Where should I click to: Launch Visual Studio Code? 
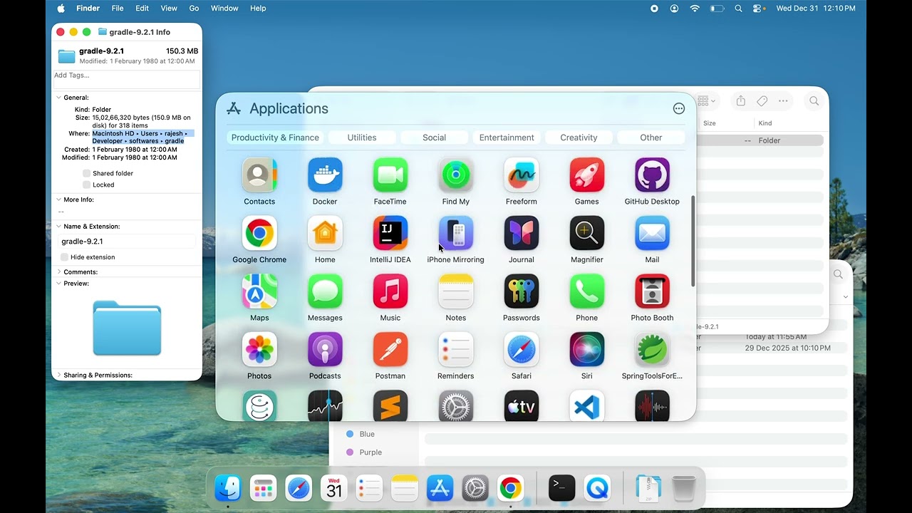pyautogui.click(x=587, y=405)
